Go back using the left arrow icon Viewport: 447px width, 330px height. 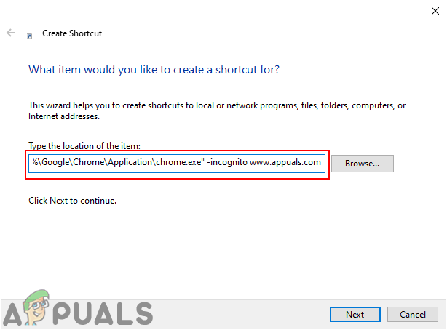pos(11,33)
